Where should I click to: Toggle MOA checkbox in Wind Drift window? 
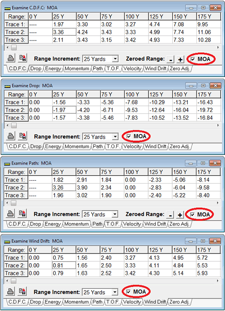pyautogui.click(x=128, y=292)
